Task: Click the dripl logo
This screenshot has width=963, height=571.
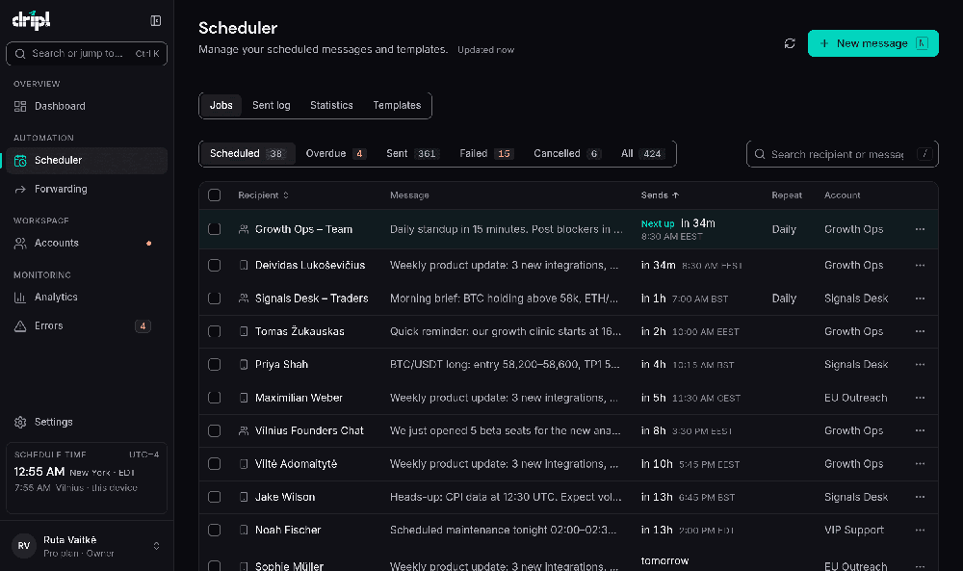Action: [x=32, y=20]
